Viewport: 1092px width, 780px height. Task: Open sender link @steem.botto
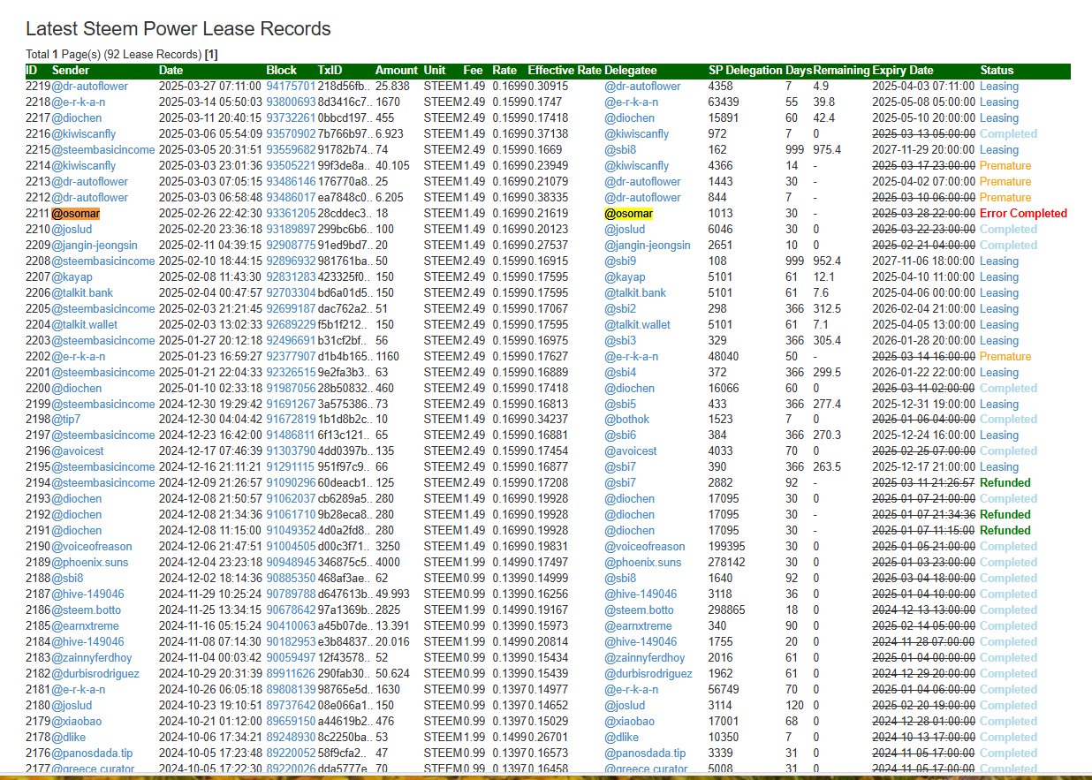coord(86,610)
